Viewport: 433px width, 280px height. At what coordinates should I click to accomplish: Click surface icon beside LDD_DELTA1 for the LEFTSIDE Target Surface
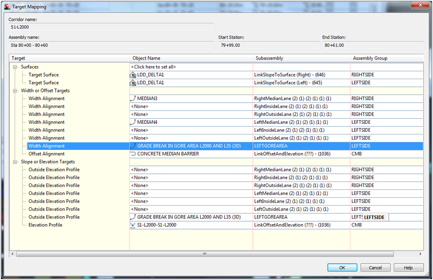133,83
